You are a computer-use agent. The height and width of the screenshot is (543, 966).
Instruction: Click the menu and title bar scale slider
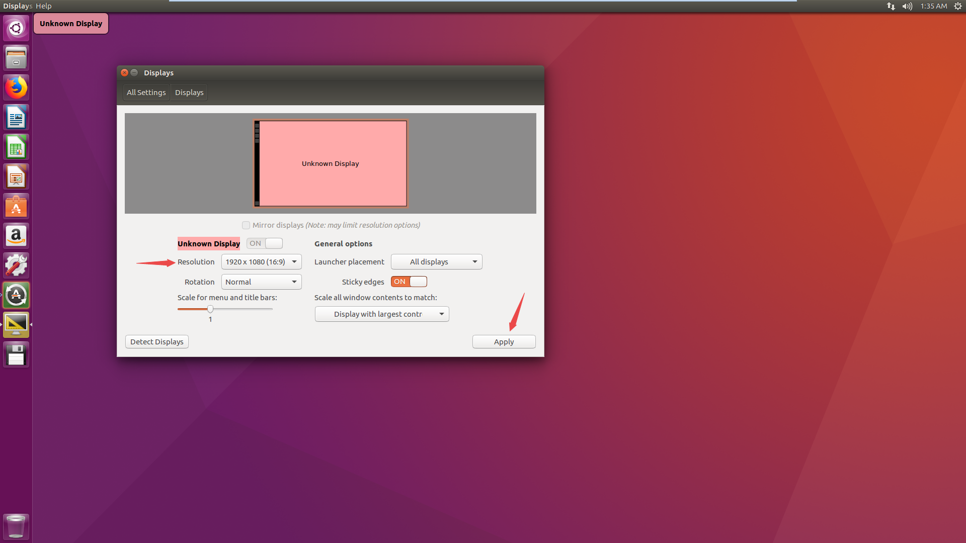[x=210, y=309]
